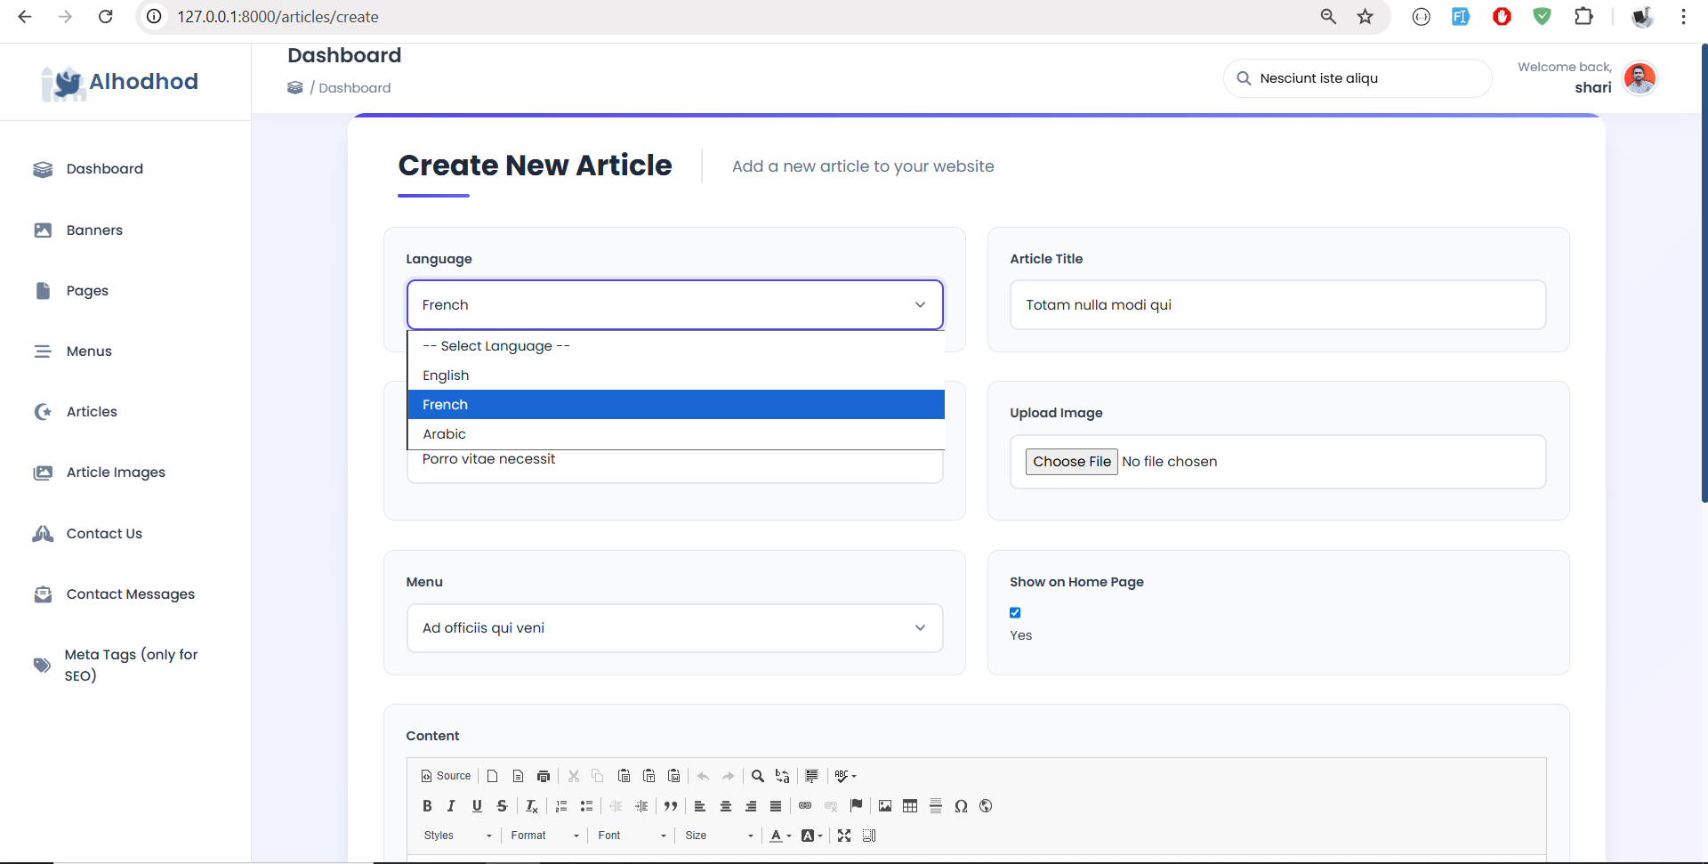Open Articles from the sidebar
The width and height of the screenshot is (1708, 864).
pyautogui.click(x=92, y=412)
